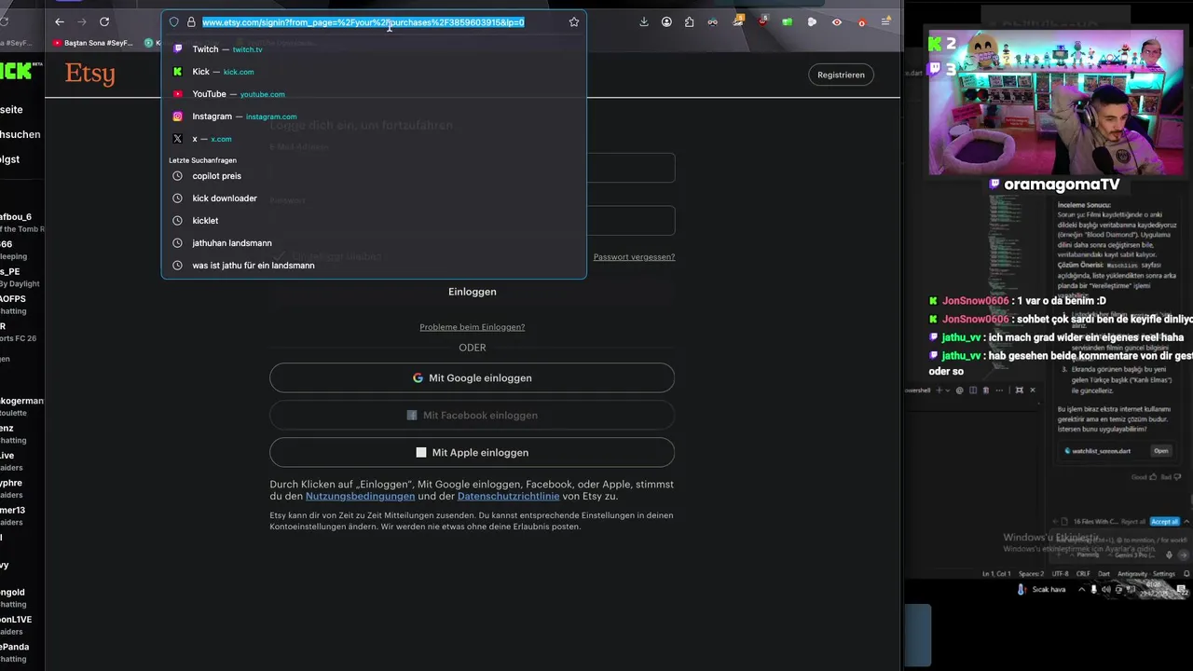Click the red eye extension icon
Screen dimensions: 1193x671
click(837, 21)
